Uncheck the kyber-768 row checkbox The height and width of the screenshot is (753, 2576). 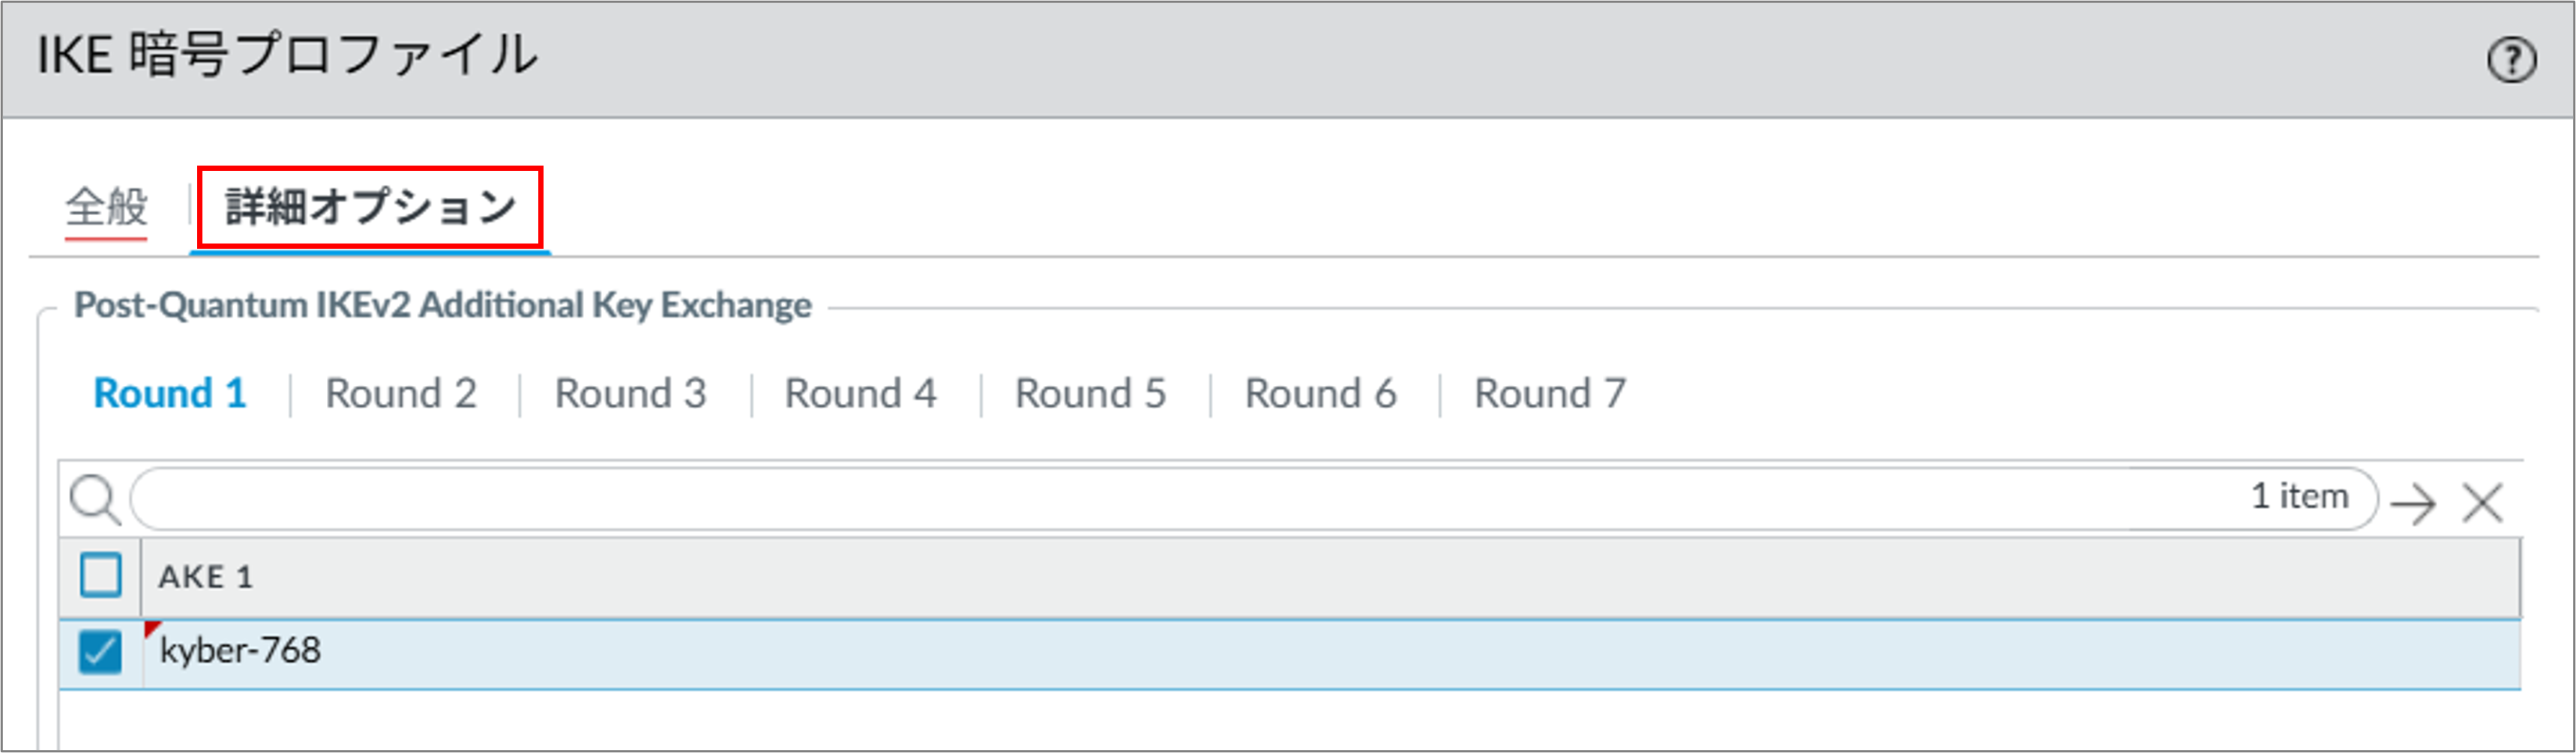[x=100, y=652]
